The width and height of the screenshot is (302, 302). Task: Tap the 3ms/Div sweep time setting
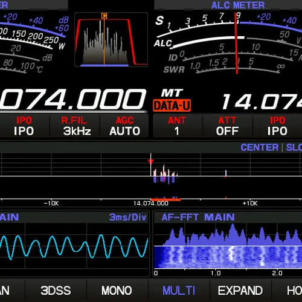[127, 217]
